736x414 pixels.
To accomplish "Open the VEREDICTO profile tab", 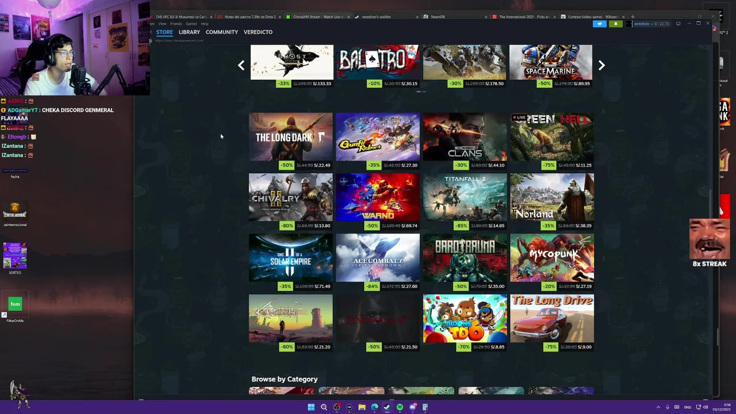I will (x=258, y=32).
